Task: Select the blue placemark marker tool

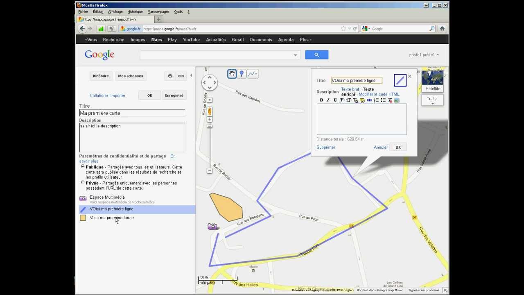Action: [242, 74]
